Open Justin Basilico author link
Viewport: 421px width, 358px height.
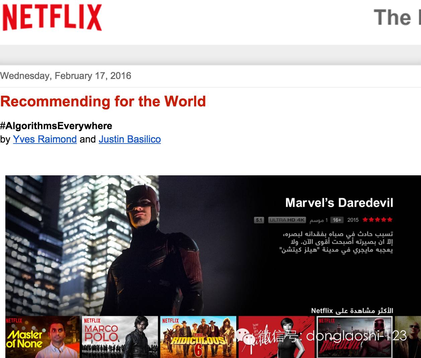point(130,139)
